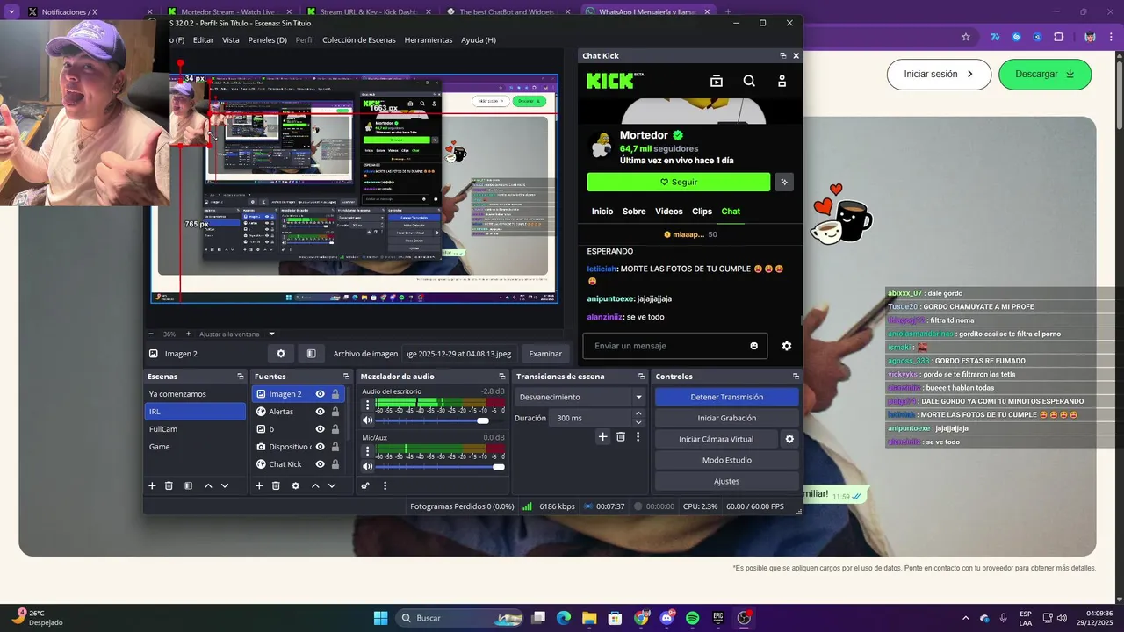This screenshot has height=632, width=1124.
Task: Select the FullCam scene
Action: tap(195, 429)
